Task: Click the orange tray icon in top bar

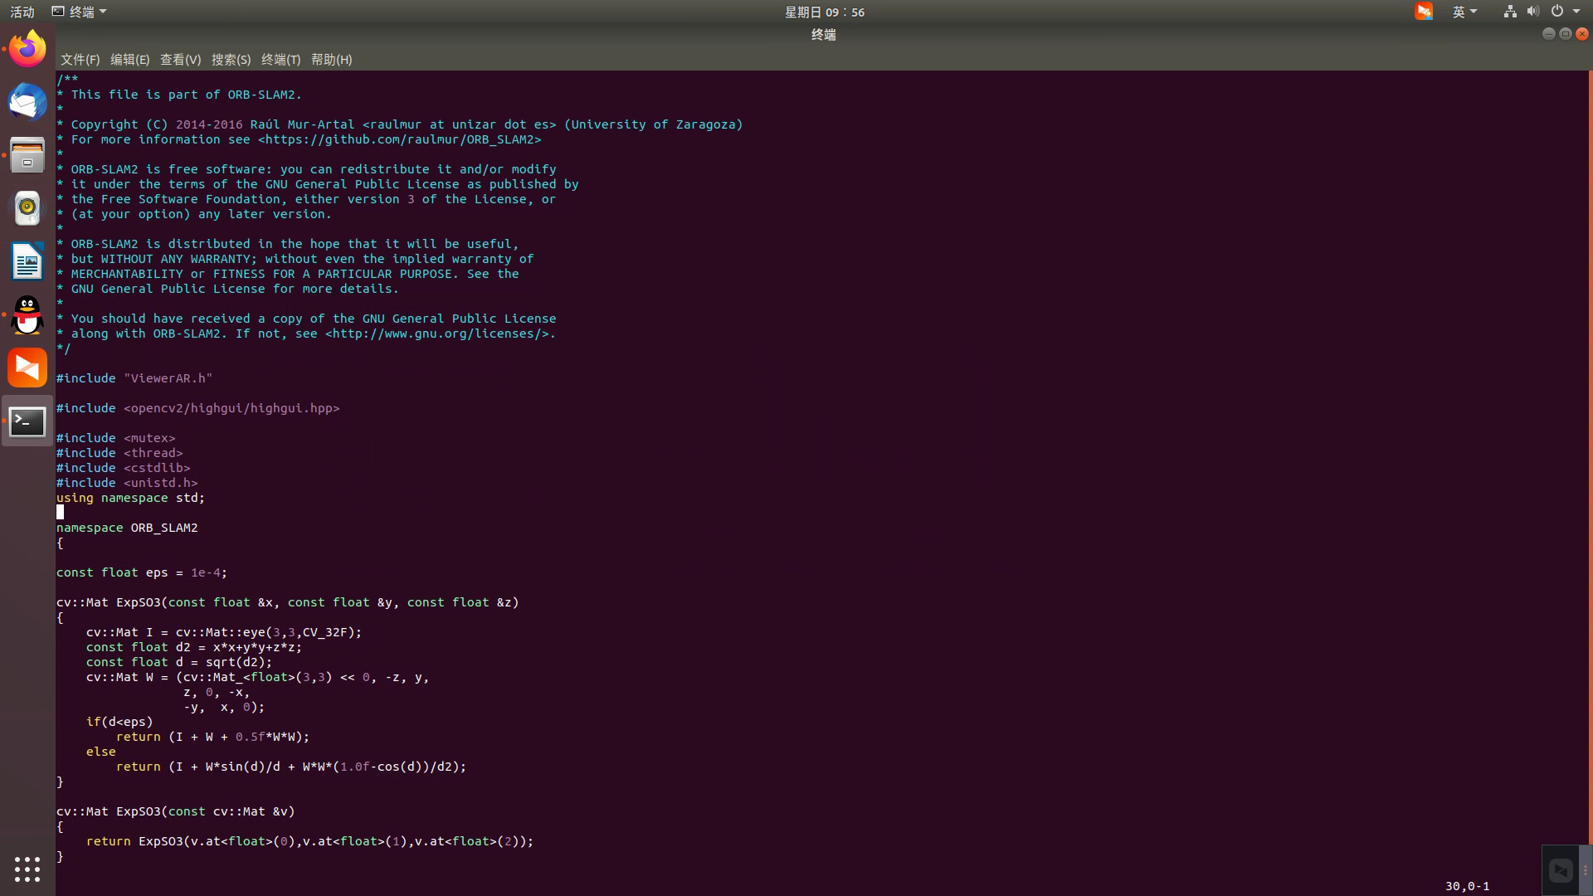Action: coord(1424,12)
